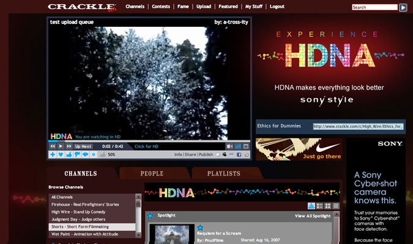Viewport: 413px width, 244px height.
Task: Open the video Info panel
Action: pos(178,154)
